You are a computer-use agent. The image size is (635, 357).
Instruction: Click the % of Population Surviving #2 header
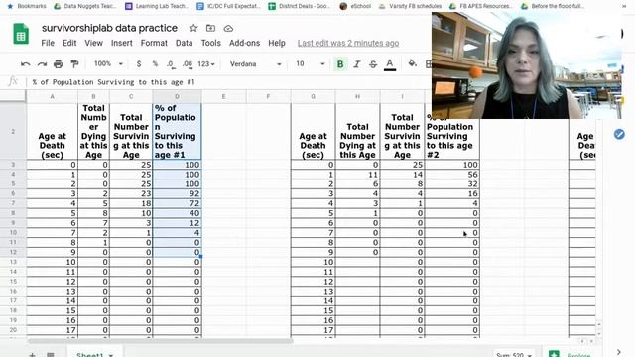click(x=452, y=136)
